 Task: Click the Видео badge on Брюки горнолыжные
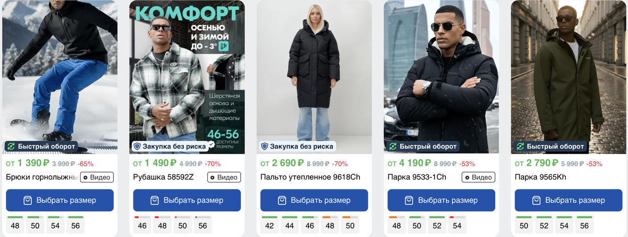pos(97,177)
